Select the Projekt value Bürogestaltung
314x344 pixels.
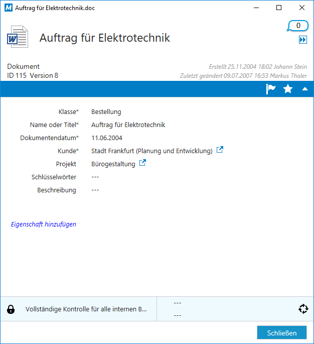point(113,164)
